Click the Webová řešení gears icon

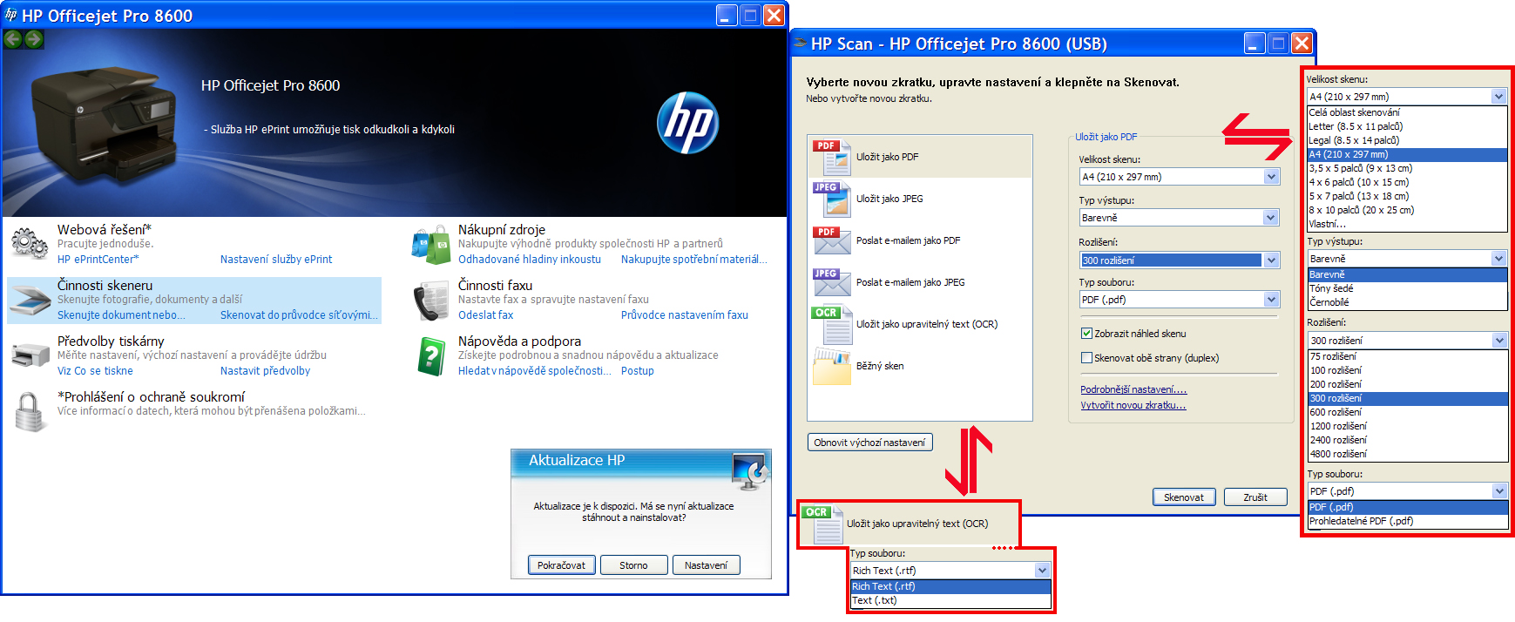click(x=30, y=243)
